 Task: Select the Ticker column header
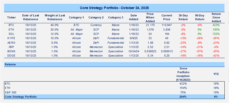tap(11, 17)
